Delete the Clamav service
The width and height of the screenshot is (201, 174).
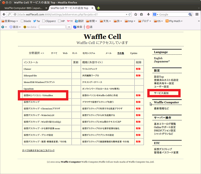click(138, 69)
